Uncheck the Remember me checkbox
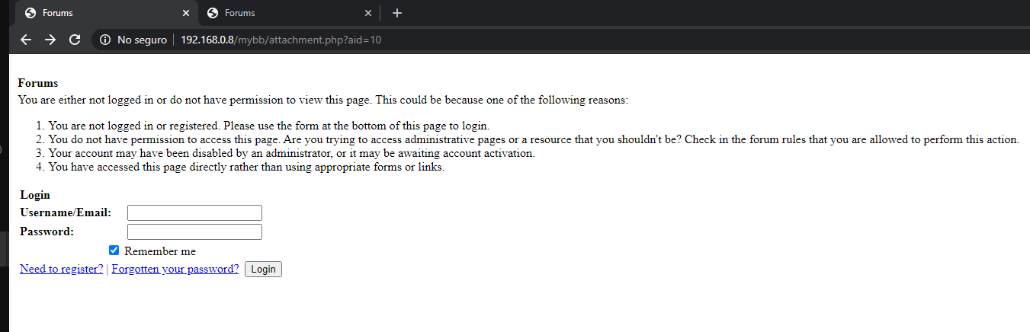The height and width of the screenshot is (332, 1030). 114,251
